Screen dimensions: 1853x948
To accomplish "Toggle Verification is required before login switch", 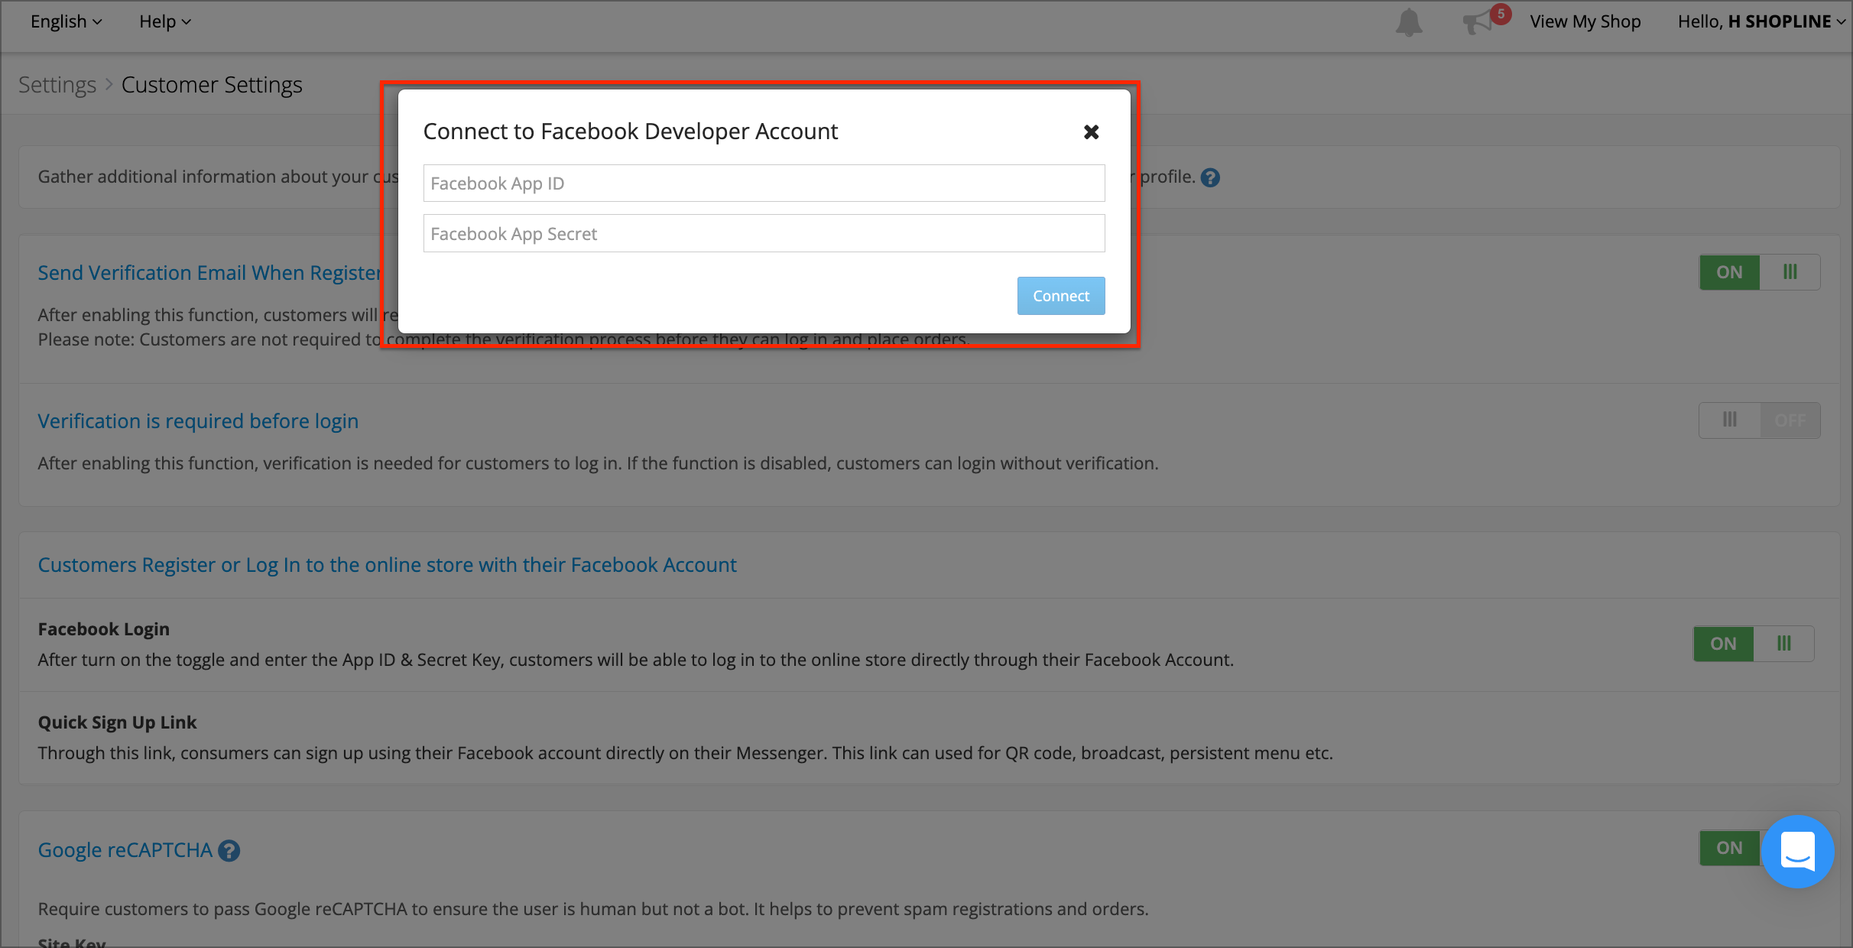I will 1759,420.
